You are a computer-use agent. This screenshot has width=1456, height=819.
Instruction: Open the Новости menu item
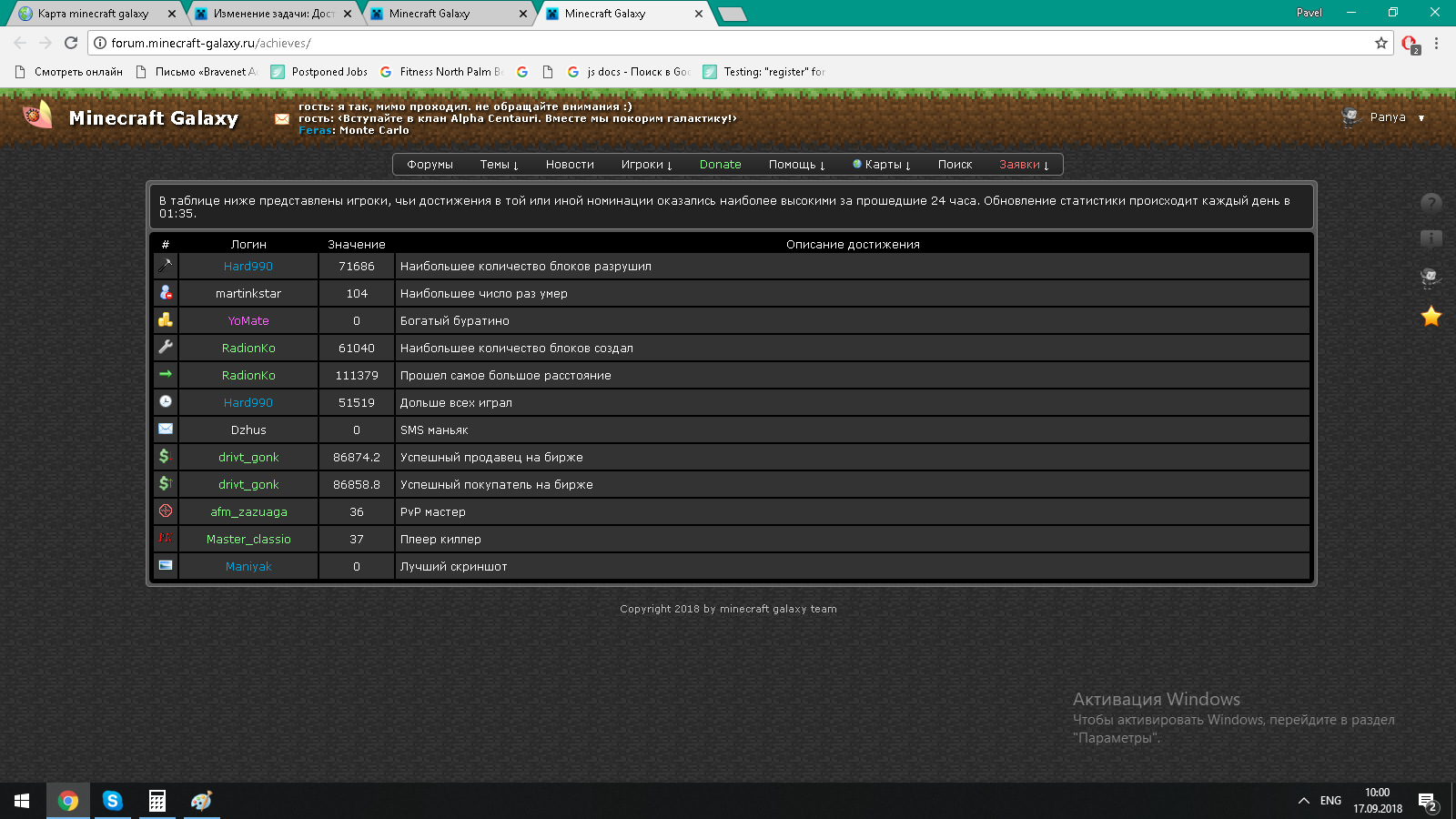pos(570,165)
